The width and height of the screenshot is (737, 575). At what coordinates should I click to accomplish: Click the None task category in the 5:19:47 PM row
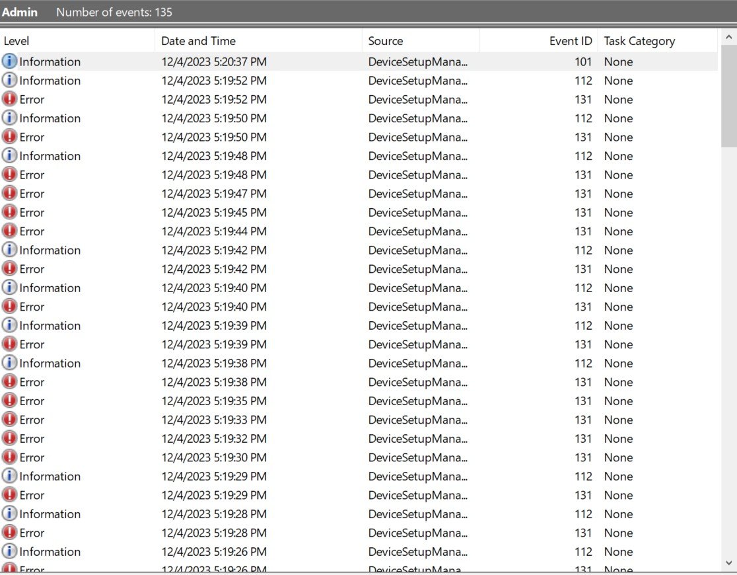point(618,194)
